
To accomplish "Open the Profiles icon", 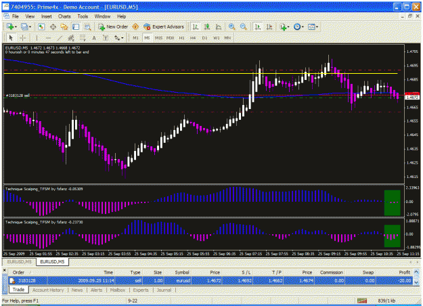I will 24,26.
